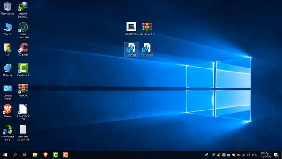Select the c06308796c image file

(x=131, y=29)
